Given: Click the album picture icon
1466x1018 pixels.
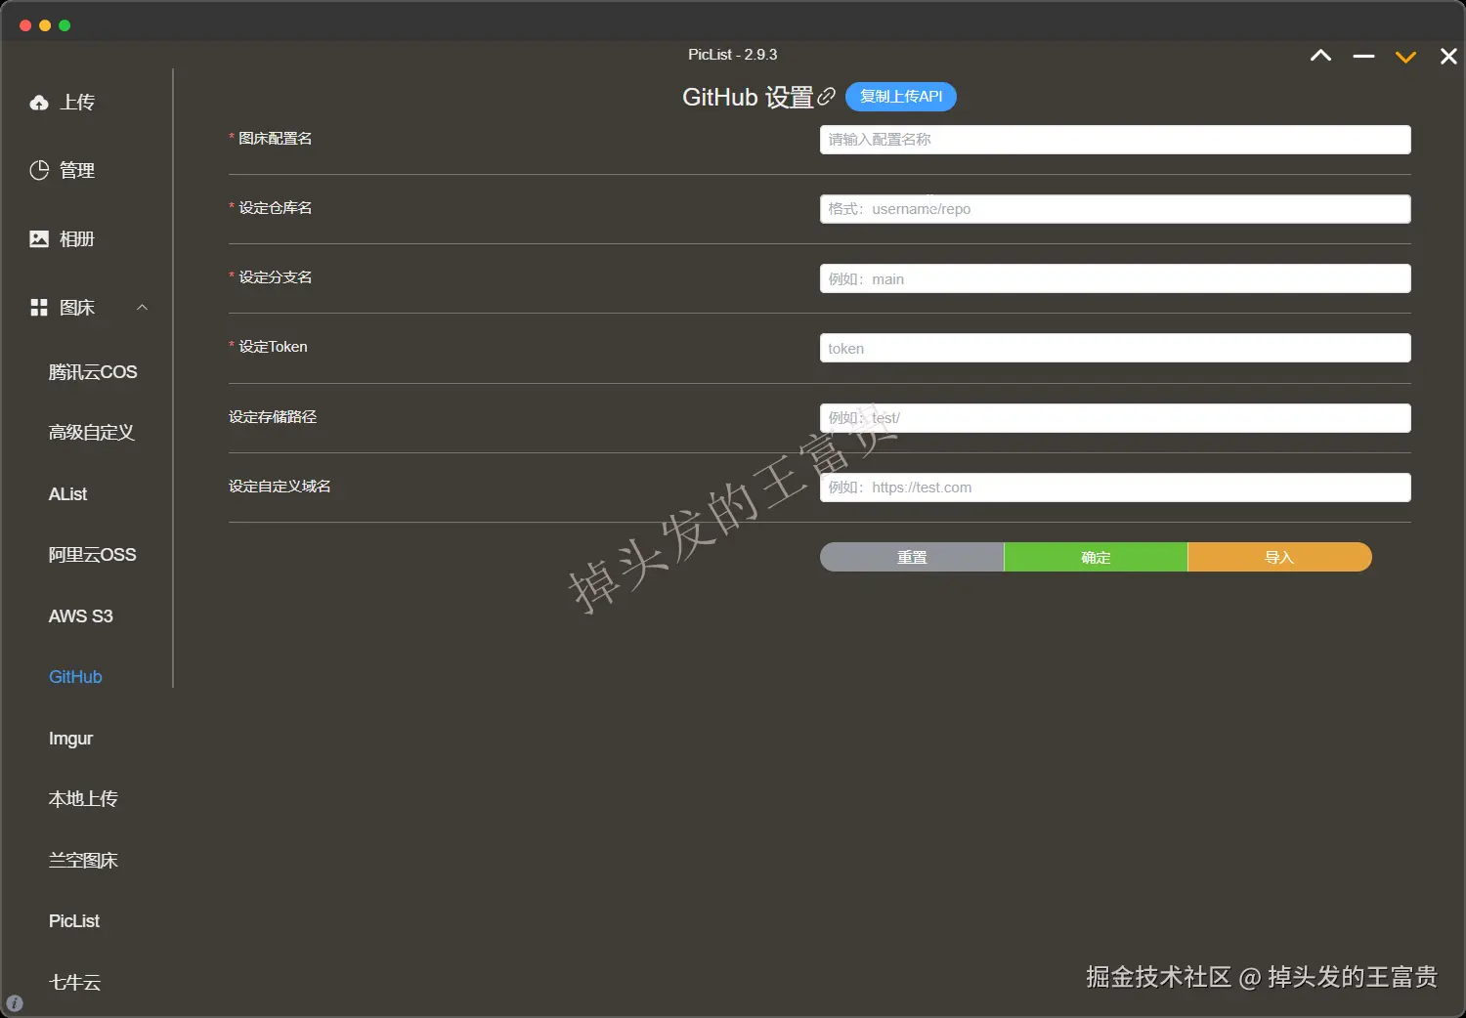Looking at the screenshot, I should coord(39,238).
